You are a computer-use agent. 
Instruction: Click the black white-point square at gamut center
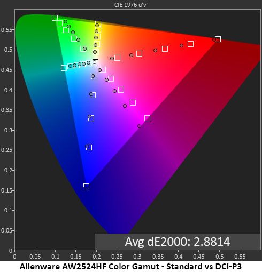(95, 62)
